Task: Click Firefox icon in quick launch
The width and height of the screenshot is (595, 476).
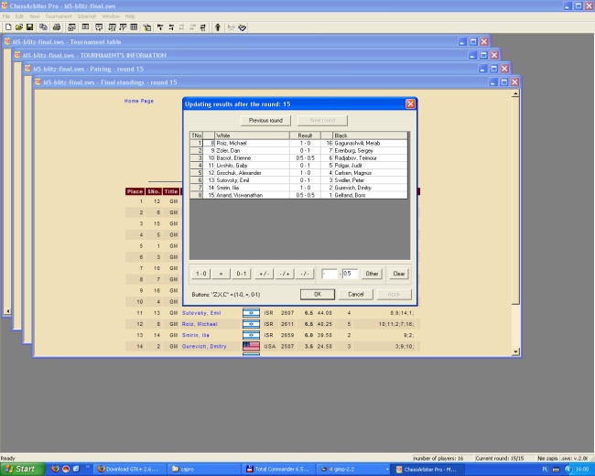Action: 56,470
